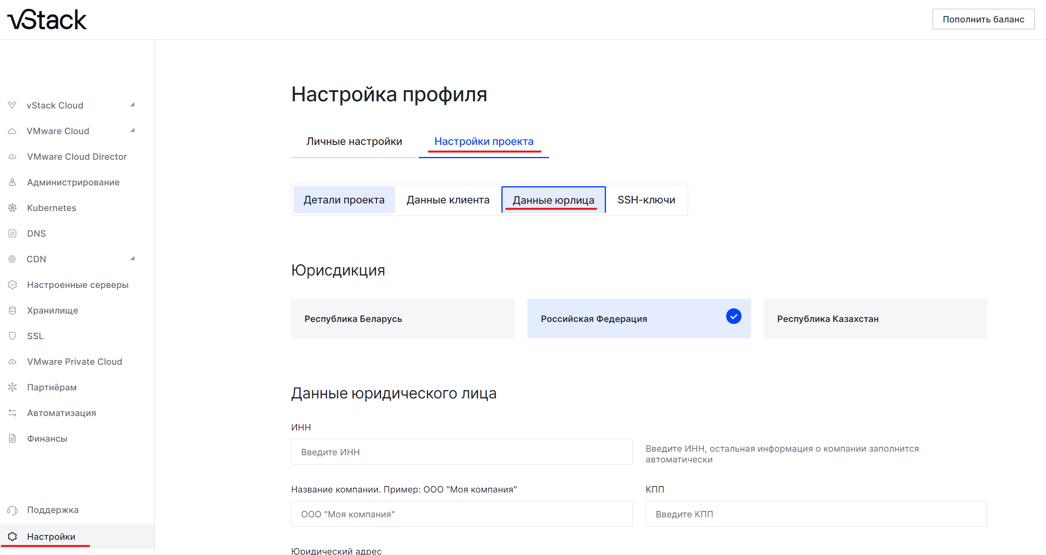Click the CDN globe icon

[12, 259]
